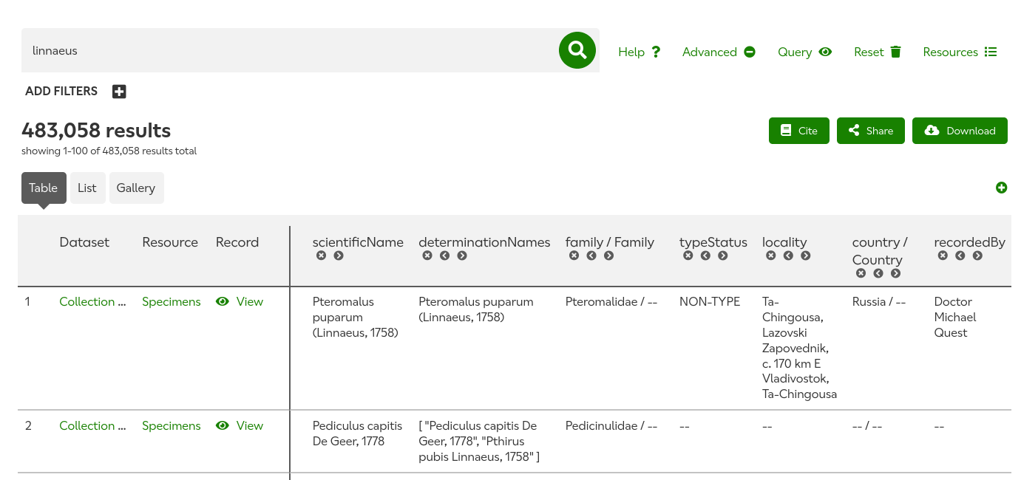Open the Resources list
Viewport: 1021px width, 480px height.
coord(960,52)
